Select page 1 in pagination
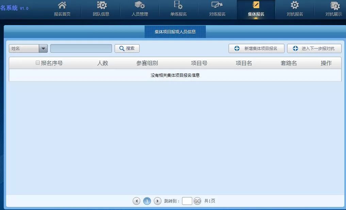Viewport: 346px width, 210px height. point(147,201)
